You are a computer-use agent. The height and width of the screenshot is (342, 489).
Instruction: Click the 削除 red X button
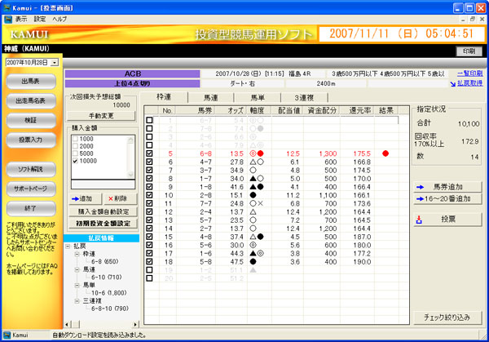(115, 198)
